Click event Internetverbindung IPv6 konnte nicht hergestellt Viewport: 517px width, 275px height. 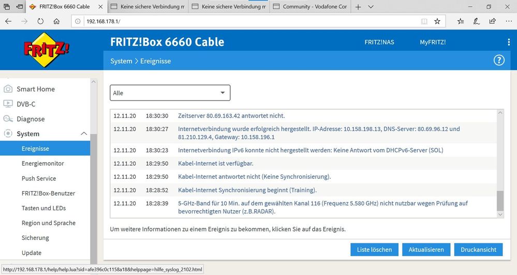311,150
